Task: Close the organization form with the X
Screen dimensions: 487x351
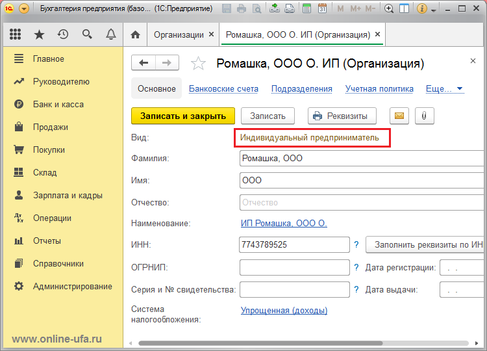Action: [473, 61]
